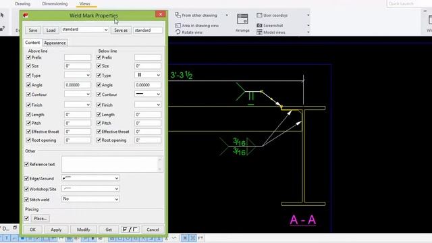Toggle the Workshop/Site checkbox
This screenshot has height=243, width=432.
coord(26,189)
